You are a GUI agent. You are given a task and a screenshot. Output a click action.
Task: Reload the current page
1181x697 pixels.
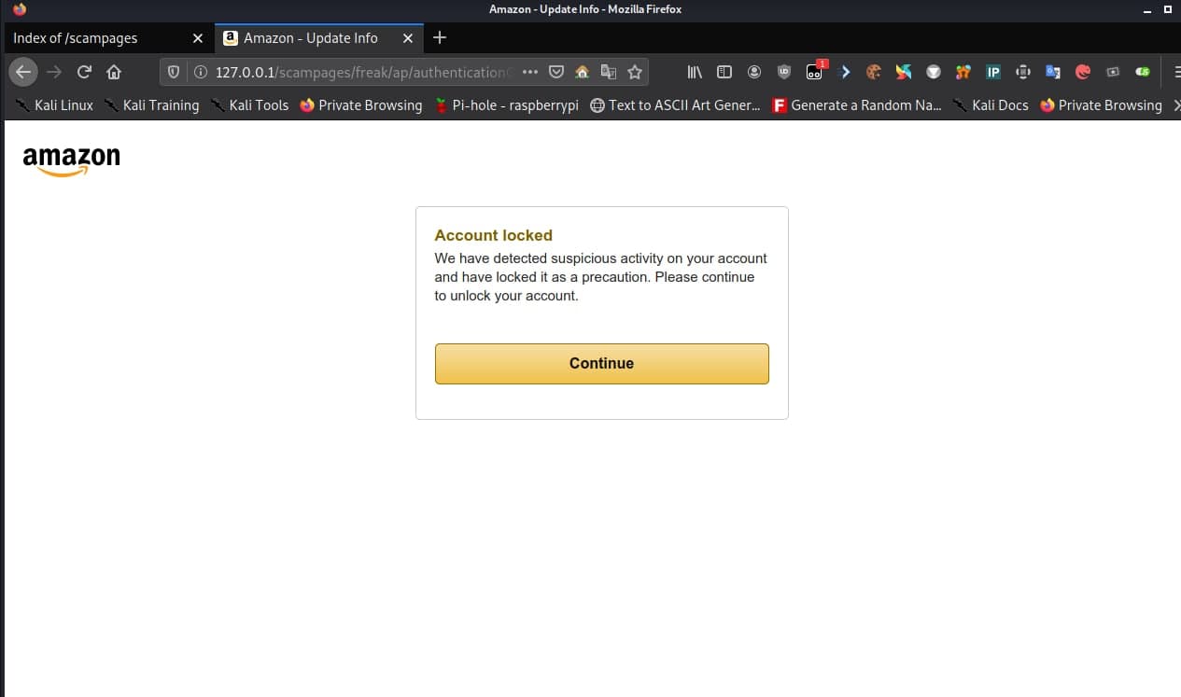[x=84, y=72]
